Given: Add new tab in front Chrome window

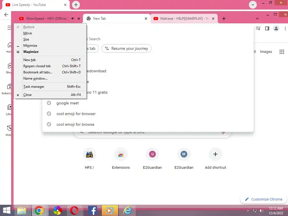Looking at the screenshot, I should click(x=224, y=19).
